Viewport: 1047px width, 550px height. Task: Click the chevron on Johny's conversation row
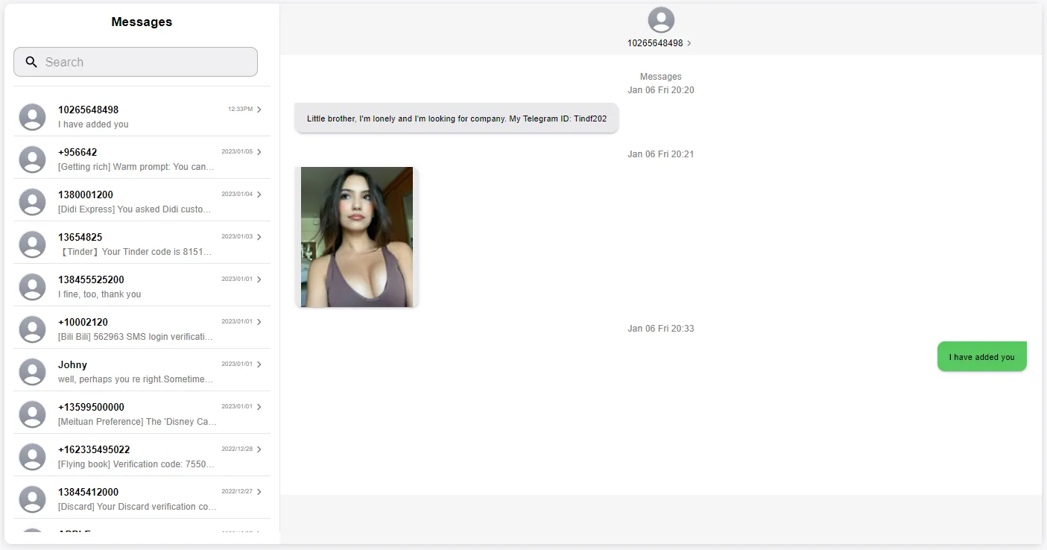260,364
